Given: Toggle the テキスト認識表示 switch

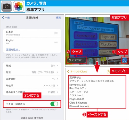Looking at the screenshot, I should click(x=54, y=104).
